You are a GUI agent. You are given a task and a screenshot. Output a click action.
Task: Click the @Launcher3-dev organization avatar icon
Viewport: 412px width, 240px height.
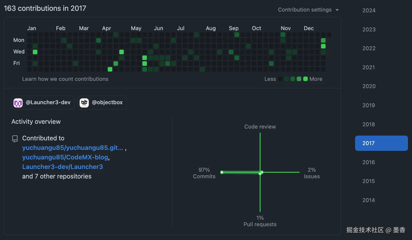click(18, 102)
